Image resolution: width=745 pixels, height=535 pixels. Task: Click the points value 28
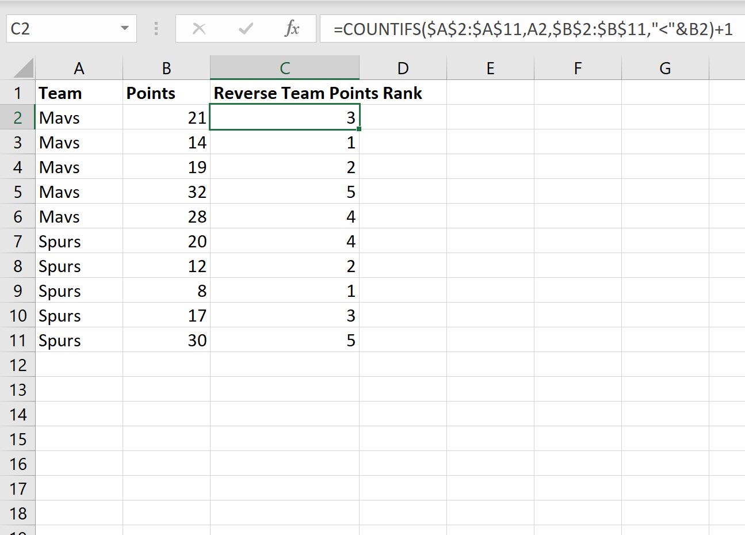pyautogui.click(x=166, y=216)
